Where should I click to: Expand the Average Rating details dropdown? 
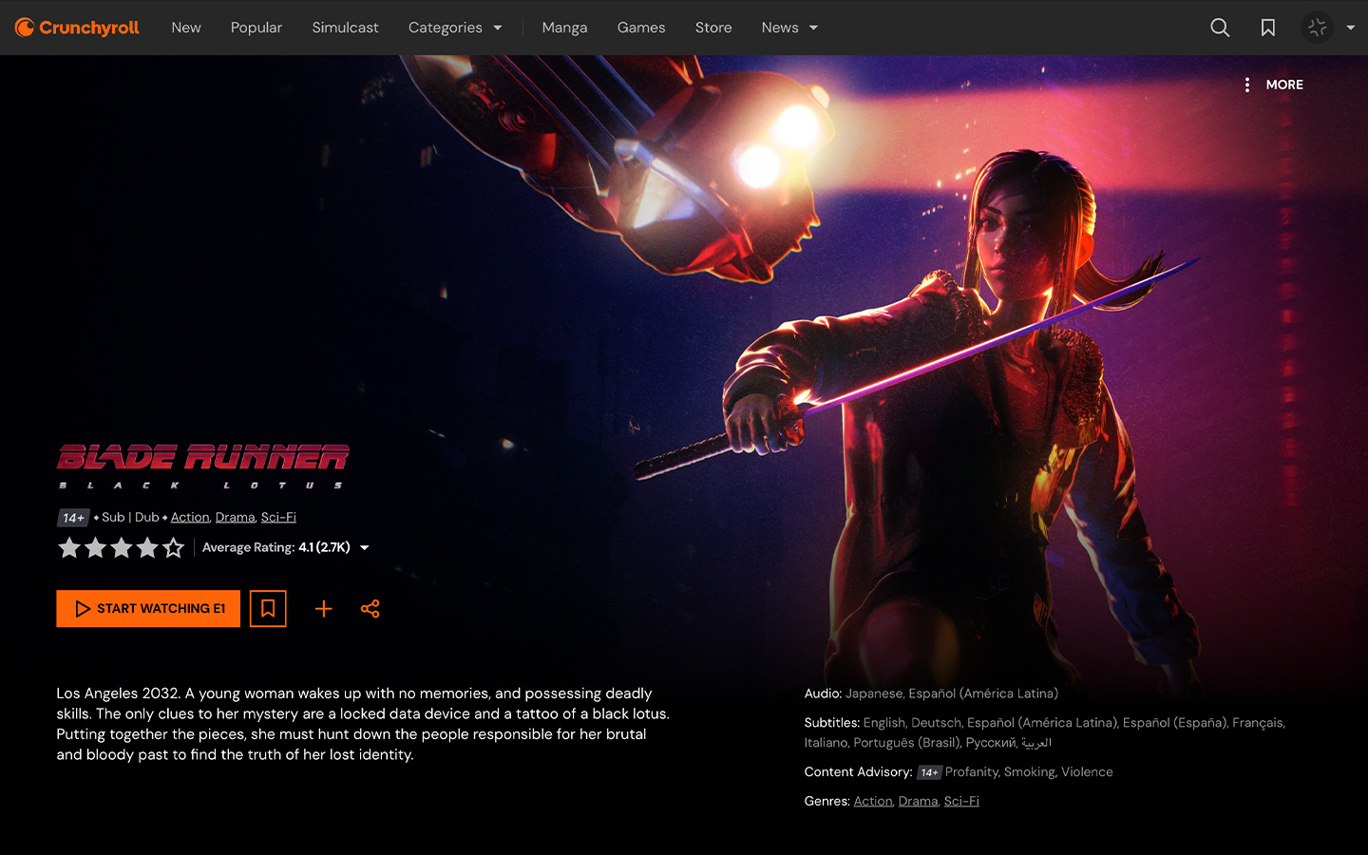tap(285, 547)
